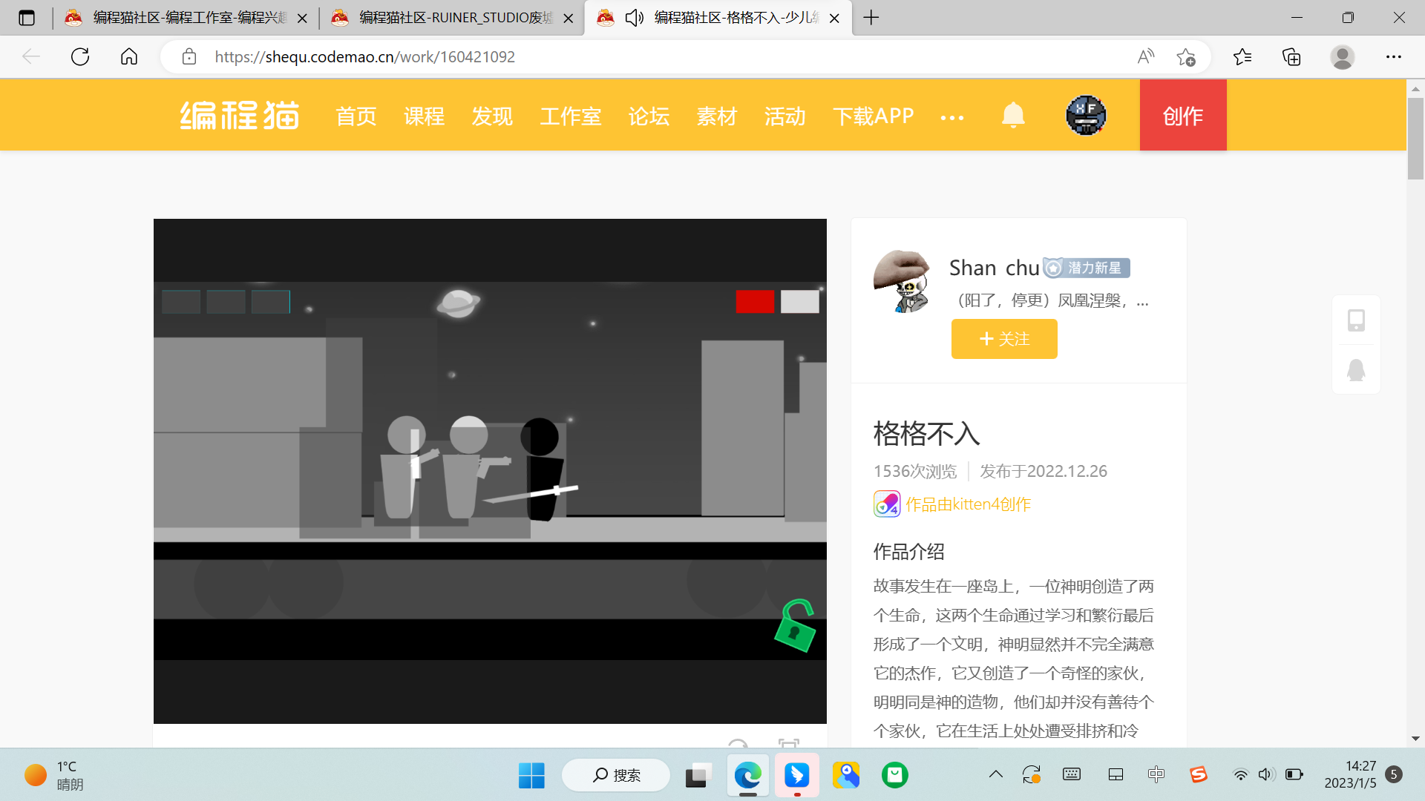This screenshot has height=801, width=1425.
Task: Open 课程 in the navigation bar
Action: (x=425, y=116)
